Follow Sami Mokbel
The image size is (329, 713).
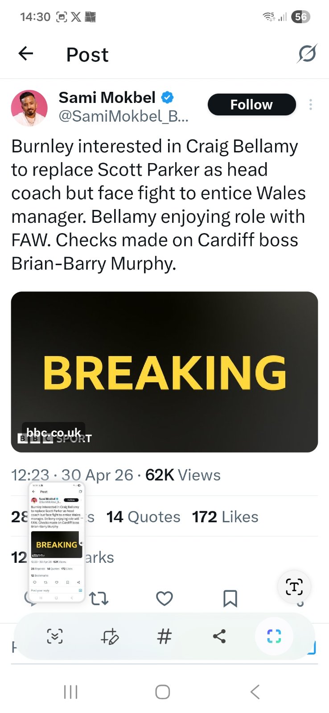(x=251, y=105)
